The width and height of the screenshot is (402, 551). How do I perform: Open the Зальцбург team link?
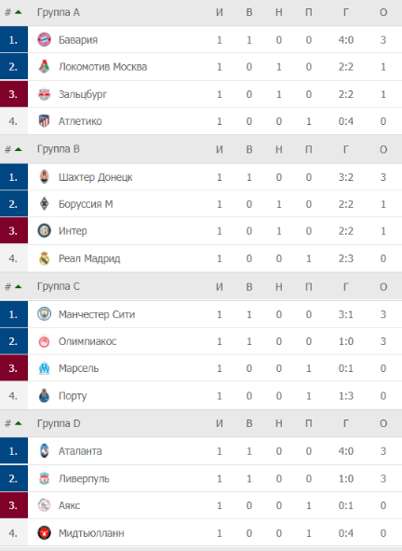coord(83,94)
